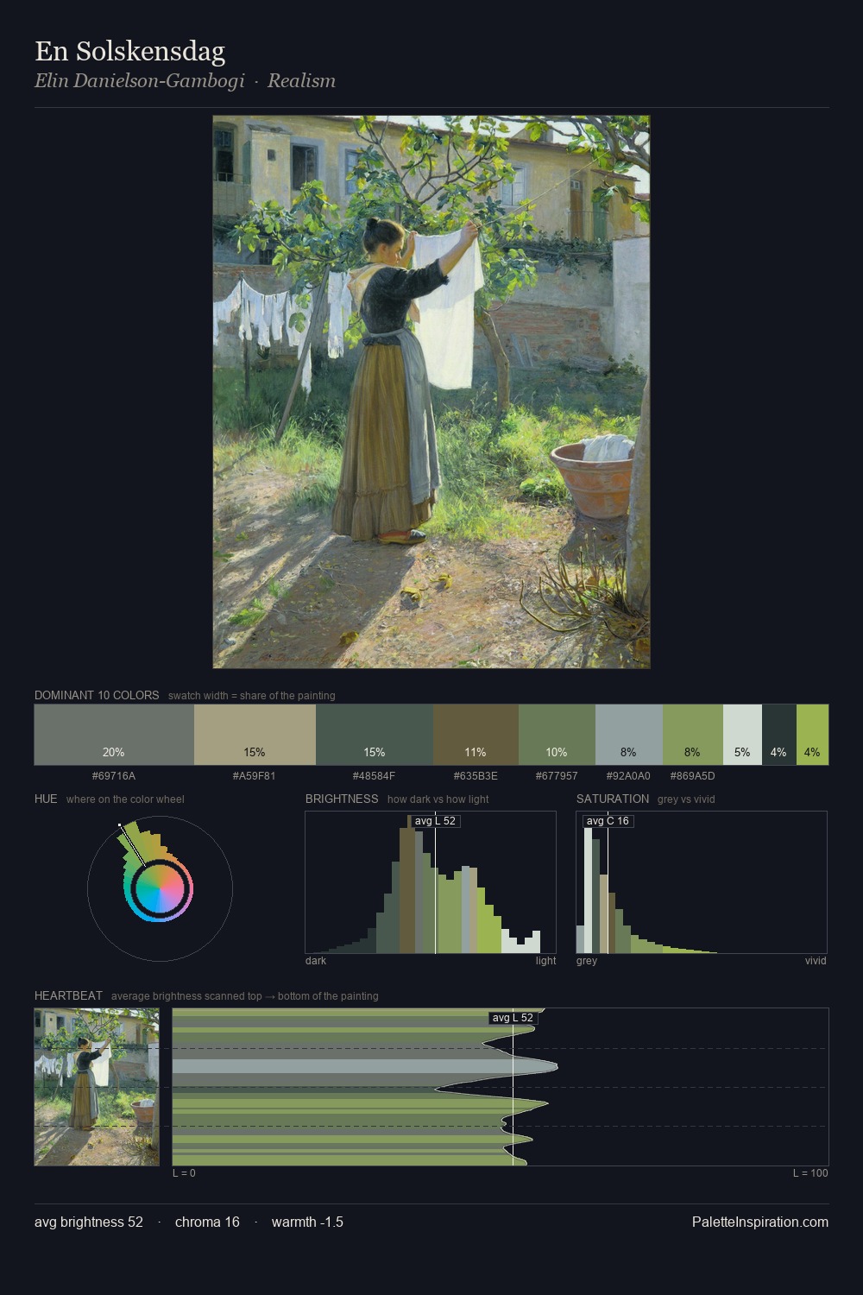863x1295 pixels.
Task: Copy the hex label '#A59F81'
Action: (255, 776)
